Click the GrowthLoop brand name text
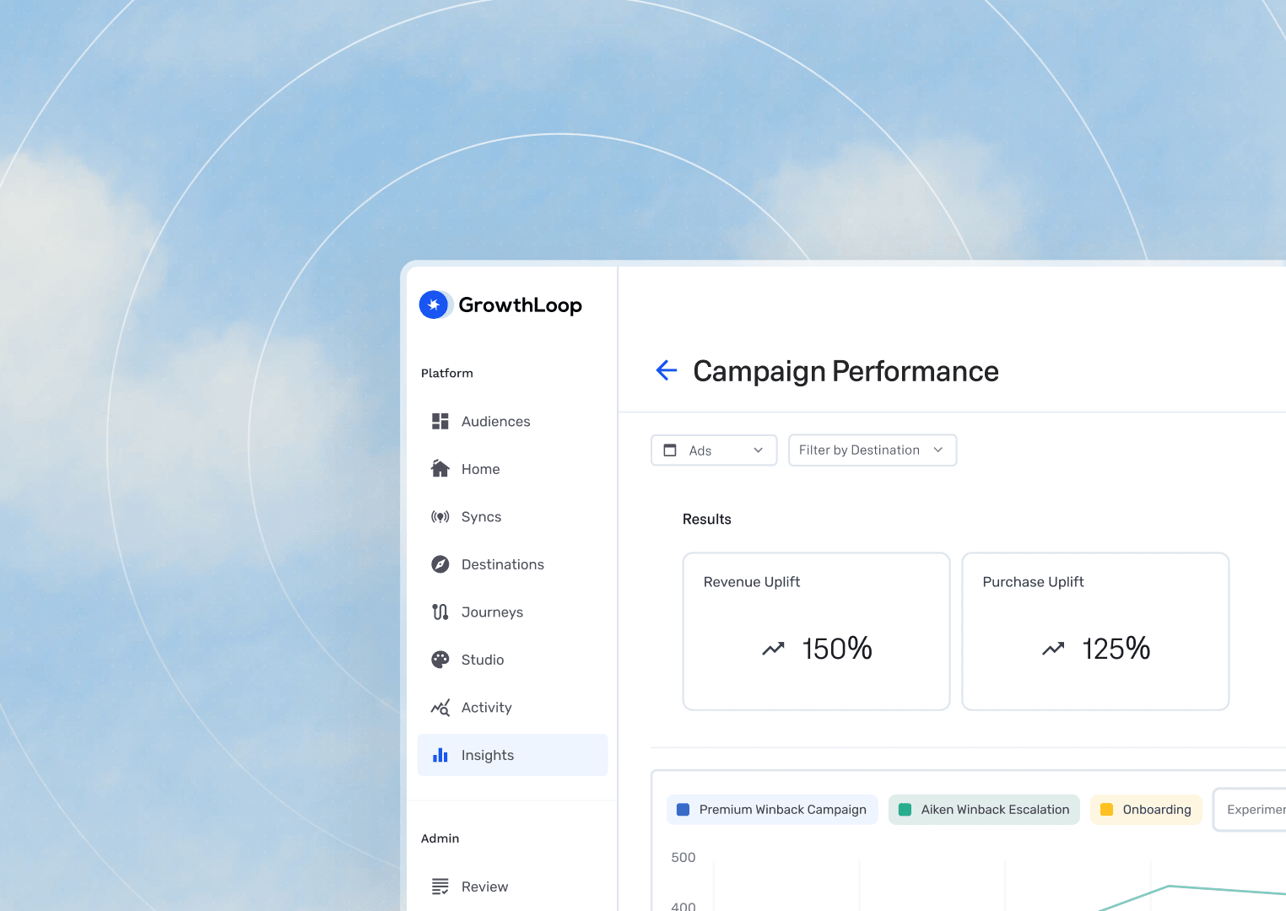 [x=520, y=305]
